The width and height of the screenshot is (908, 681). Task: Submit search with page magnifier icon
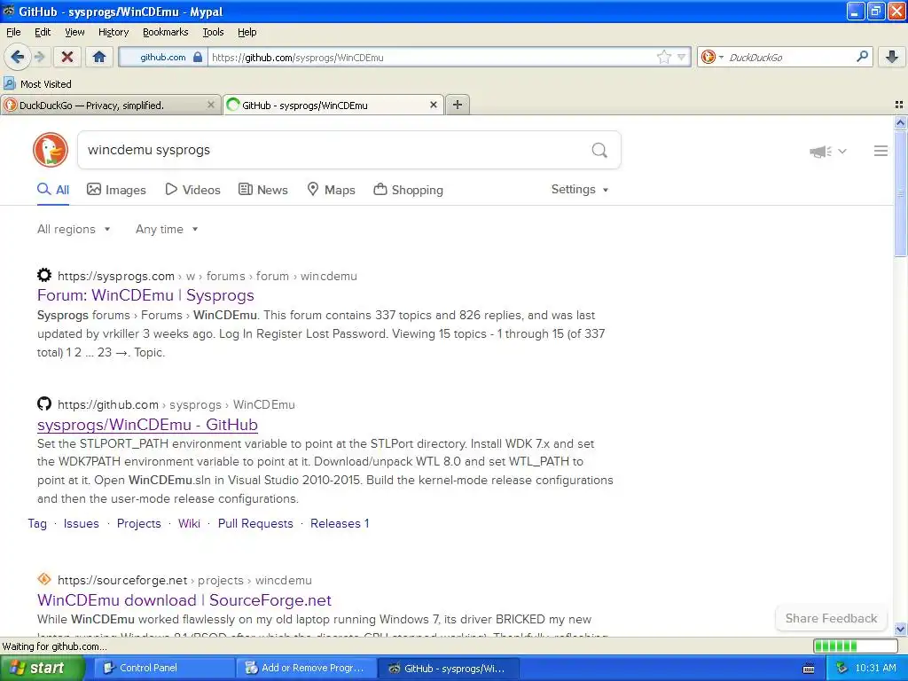pyautogui.click(x=599, y=150)
